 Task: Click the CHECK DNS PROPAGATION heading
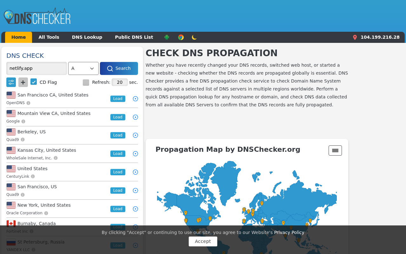212,53
